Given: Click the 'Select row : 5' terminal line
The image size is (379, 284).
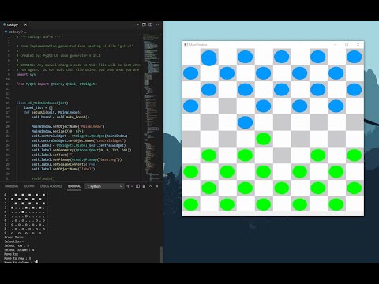Looking at the screenshot, I should [17, 245].
